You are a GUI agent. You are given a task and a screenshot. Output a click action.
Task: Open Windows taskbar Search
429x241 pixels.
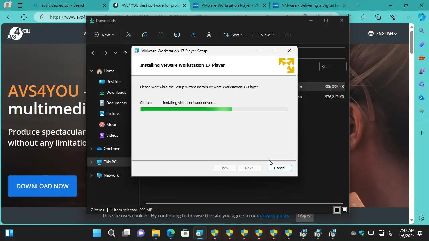coord(112,233)
